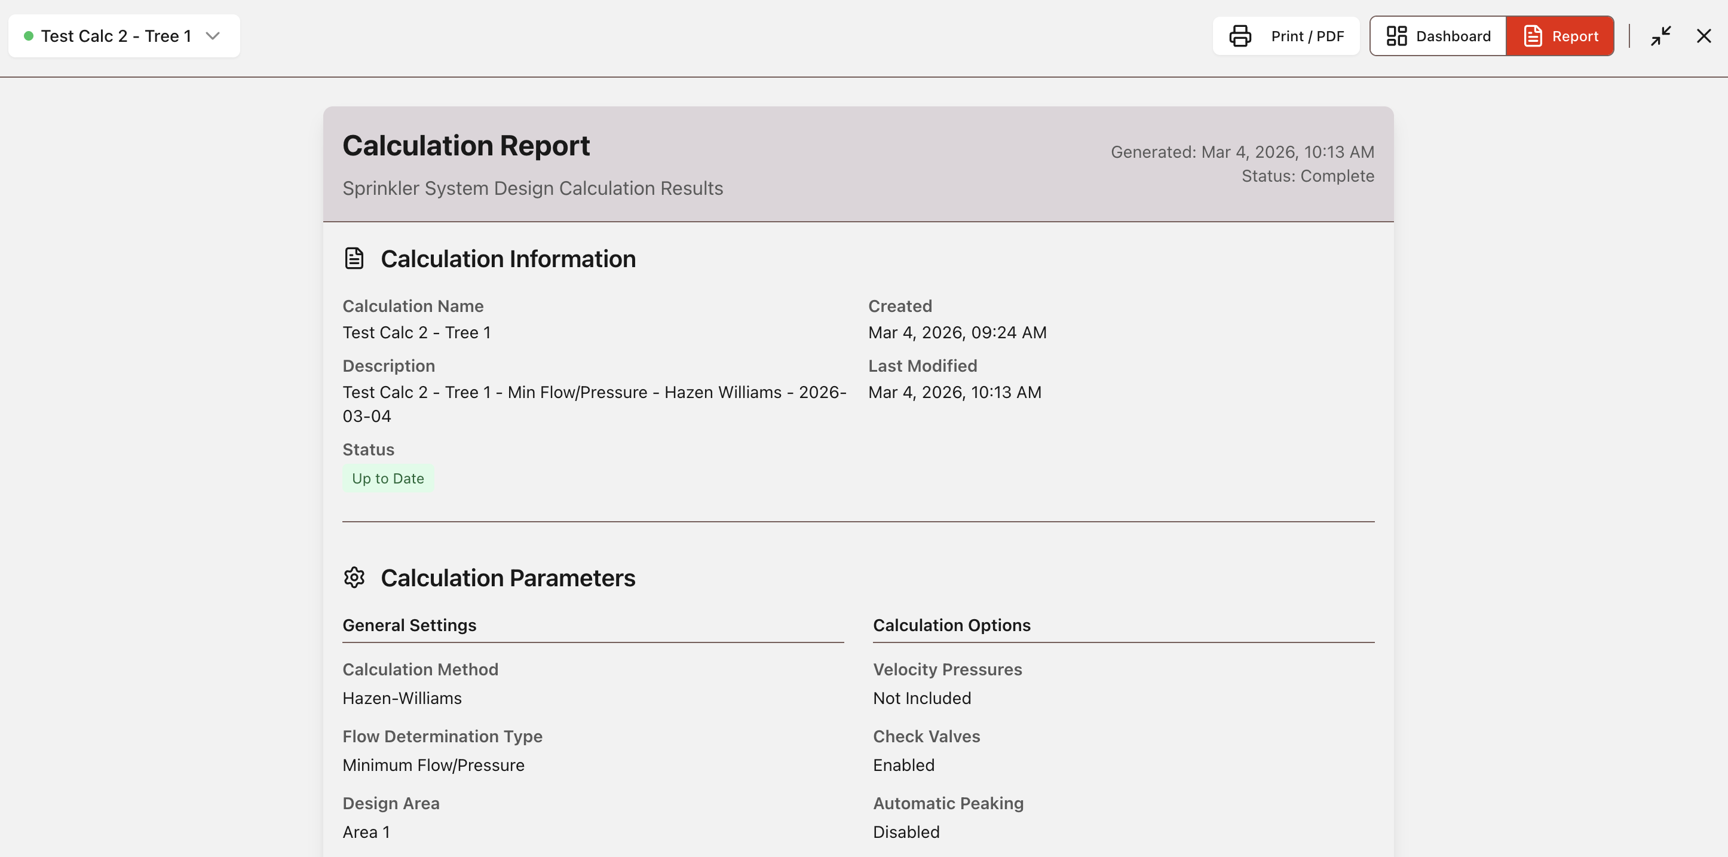Click the 'Sprinkler System Design Calculation Results' subtitle
1728x857 pixels.
pos(532,189)
